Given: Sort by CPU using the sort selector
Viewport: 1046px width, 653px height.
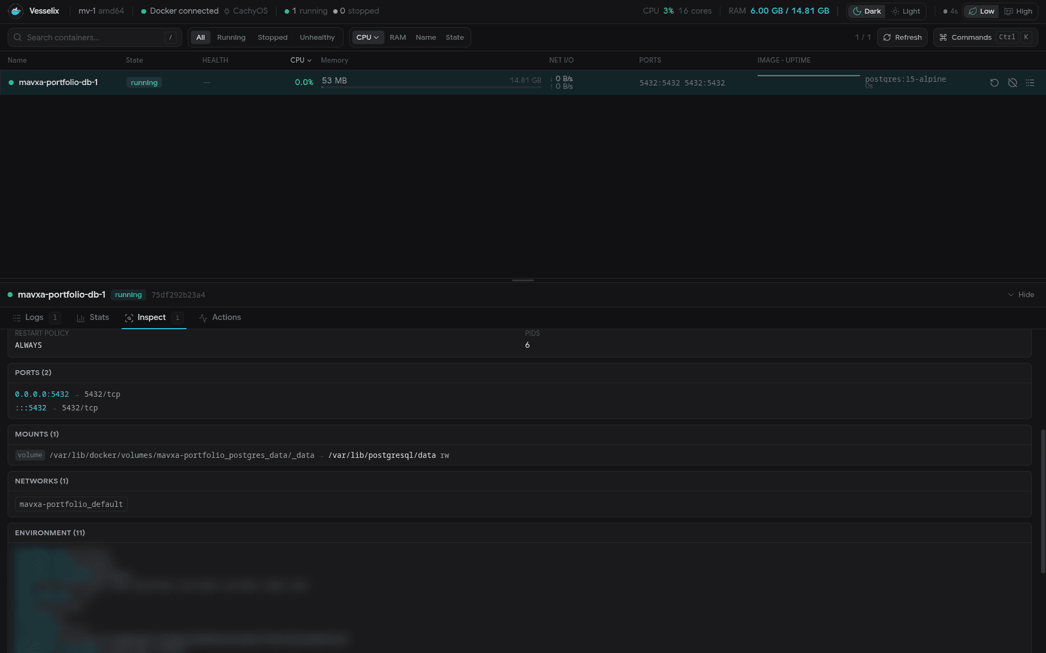Looking at the screenshot, I should [x=367, y=38].
